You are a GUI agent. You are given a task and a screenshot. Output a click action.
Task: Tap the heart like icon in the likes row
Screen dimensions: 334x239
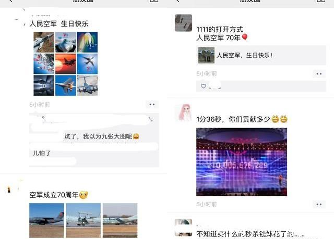pos(204,86)
